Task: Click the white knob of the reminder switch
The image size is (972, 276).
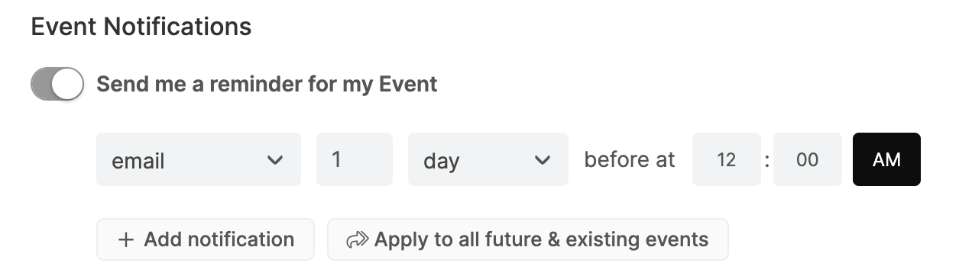Action: [68, 84]
